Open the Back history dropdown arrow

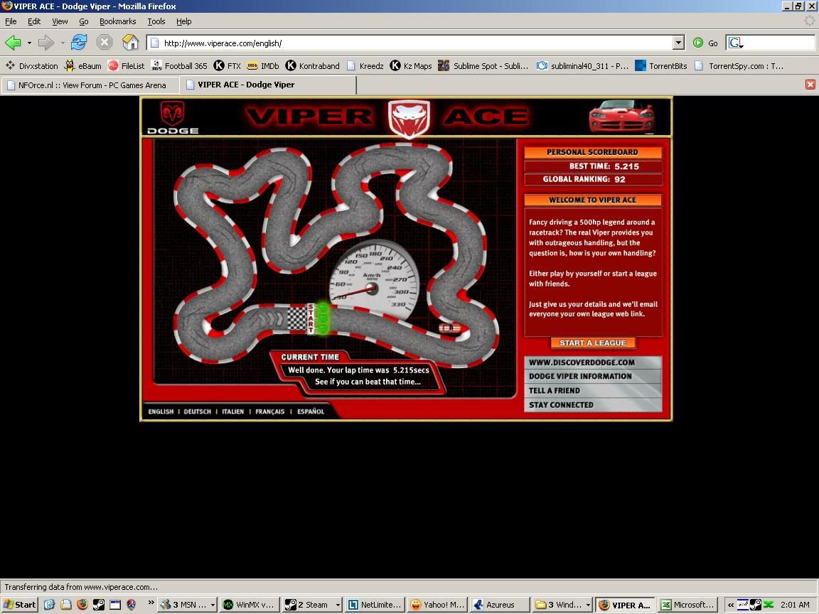point(29,43)
